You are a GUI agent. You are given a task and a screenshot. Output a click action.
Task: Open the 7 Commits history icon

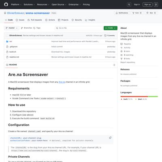pos(105,36)
